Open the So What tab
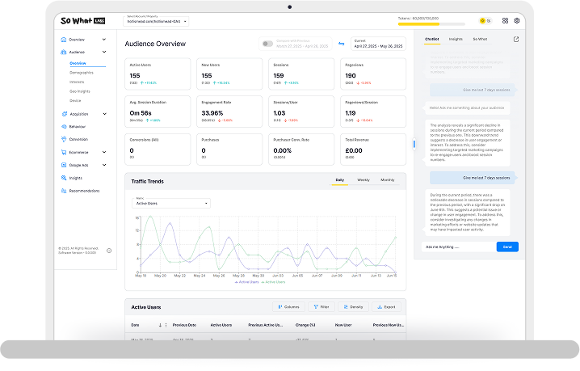This screenshot has height=371, width=580. click(480, 39)
